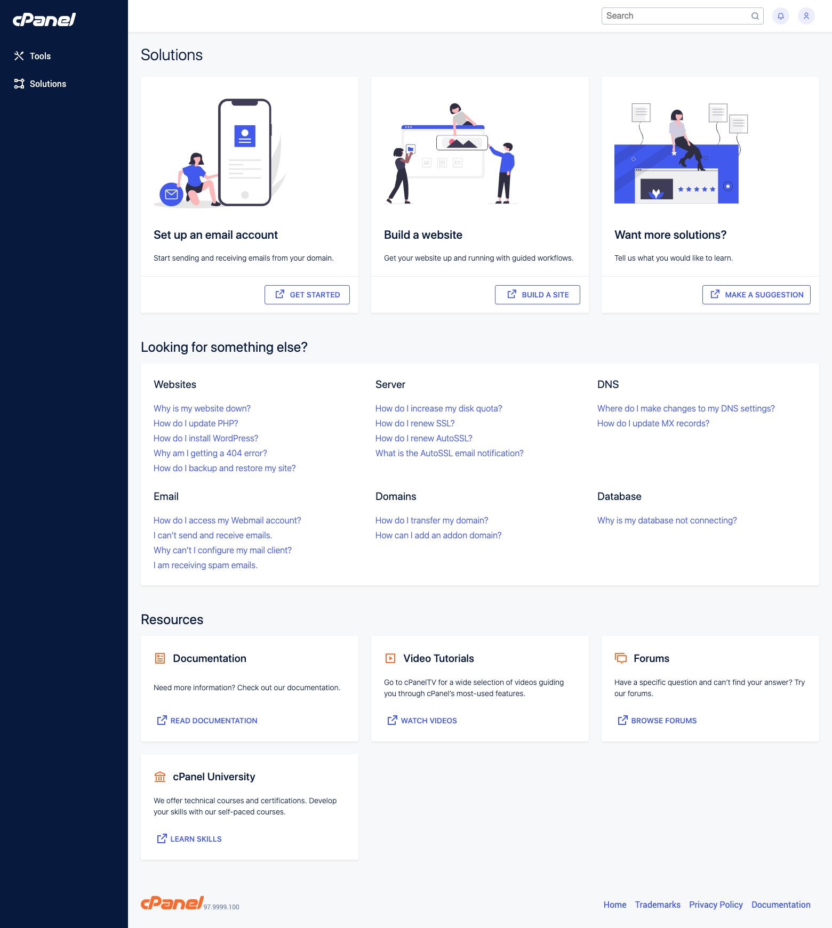Open the user account icon
The height and width of the screenshot is (928, 832).
[806, 16]
